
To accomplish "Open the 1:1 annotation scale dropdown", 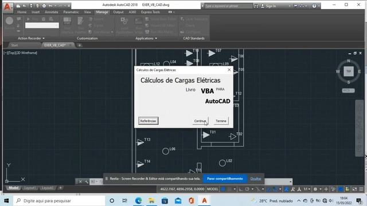I will click(x=307, y=189).
